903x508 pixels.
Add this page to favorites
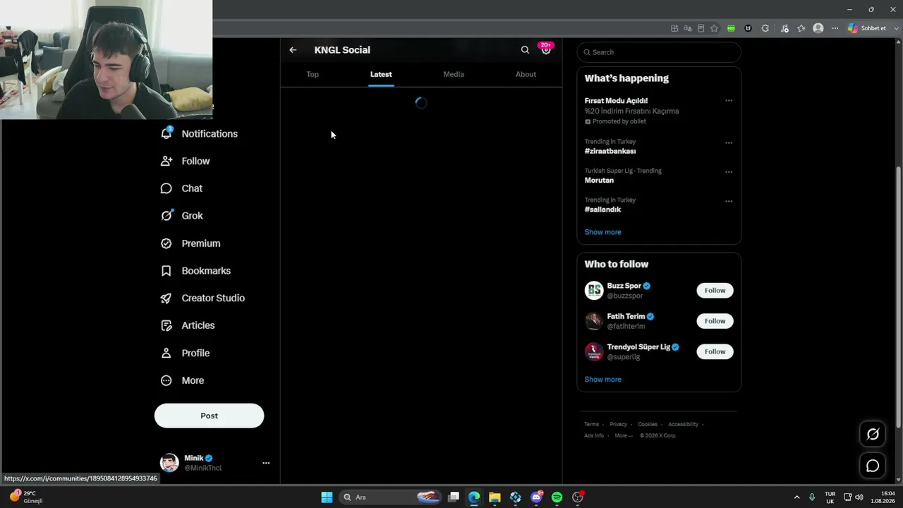[714, 28]
